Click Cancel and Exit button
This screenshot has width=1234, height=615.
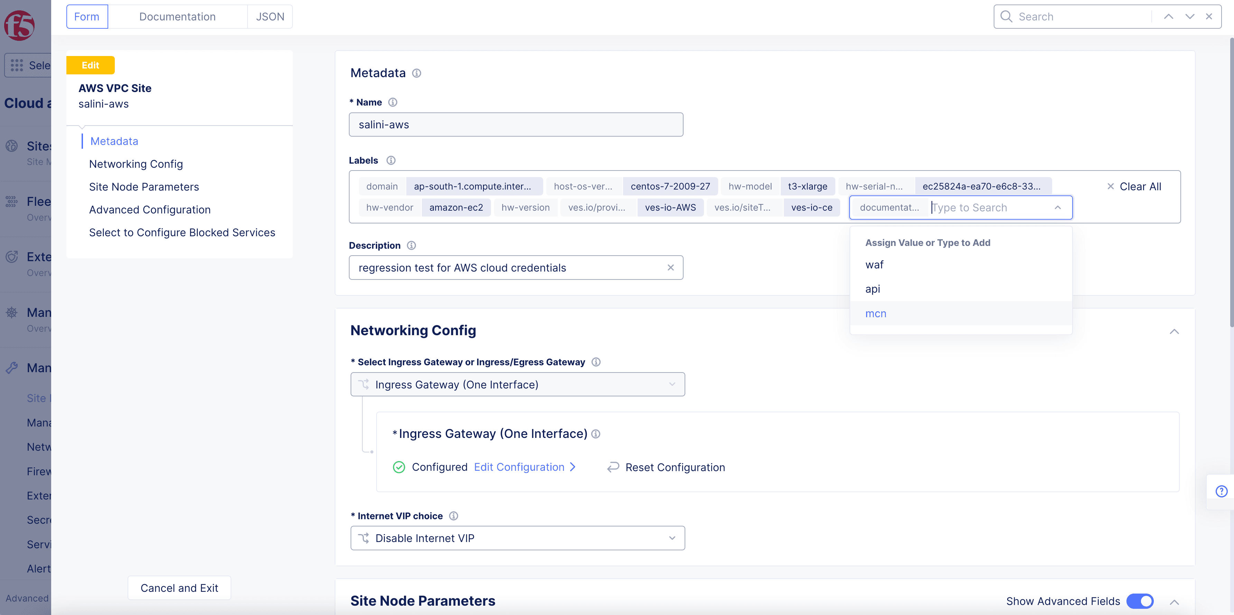click(x=179, y=588)
